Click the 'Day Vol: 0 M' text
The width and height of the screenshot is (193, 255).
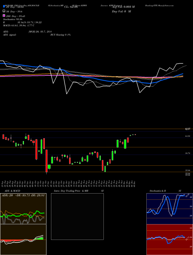pyautogui.click(x=121, y=11)
